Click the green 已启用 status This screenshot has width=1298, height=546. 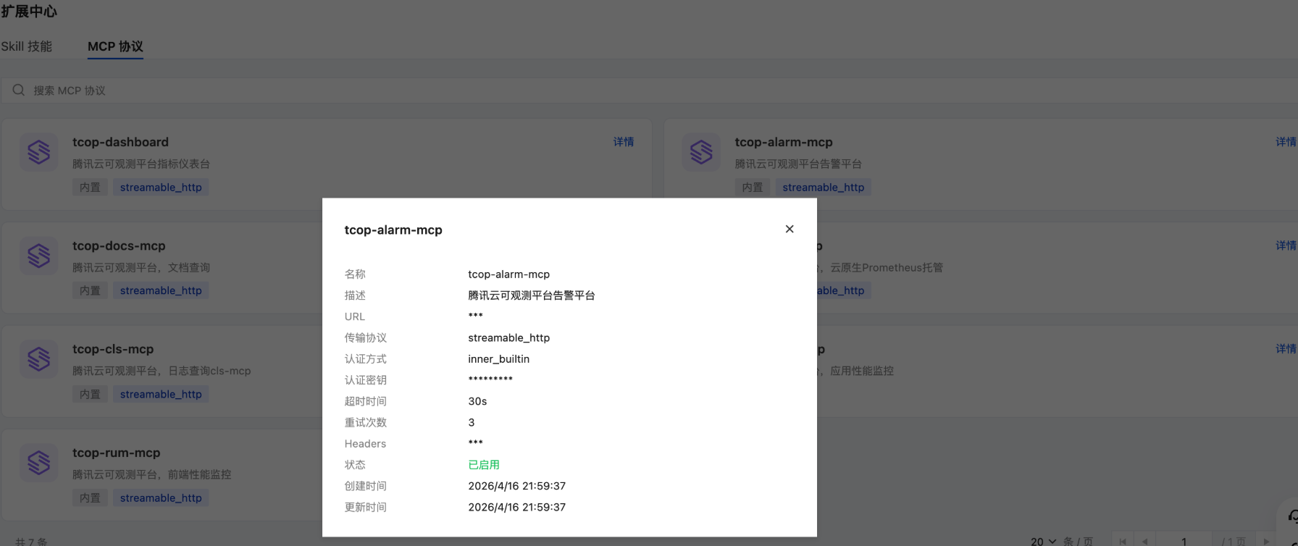(484, 465)
